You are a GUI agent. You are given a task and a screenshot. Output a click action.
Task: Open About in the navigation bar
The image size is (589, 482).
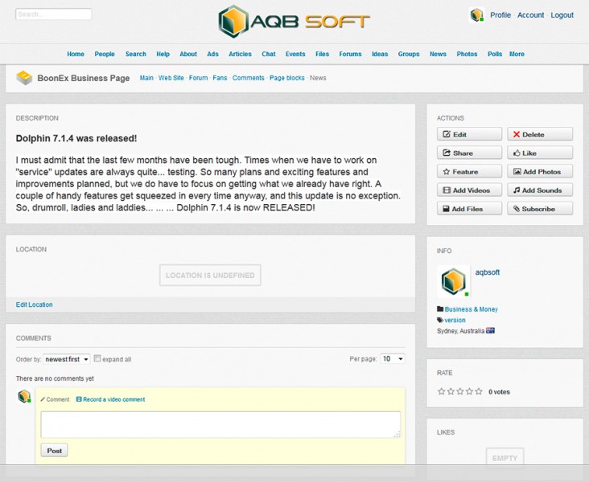[x=188, y=54]
